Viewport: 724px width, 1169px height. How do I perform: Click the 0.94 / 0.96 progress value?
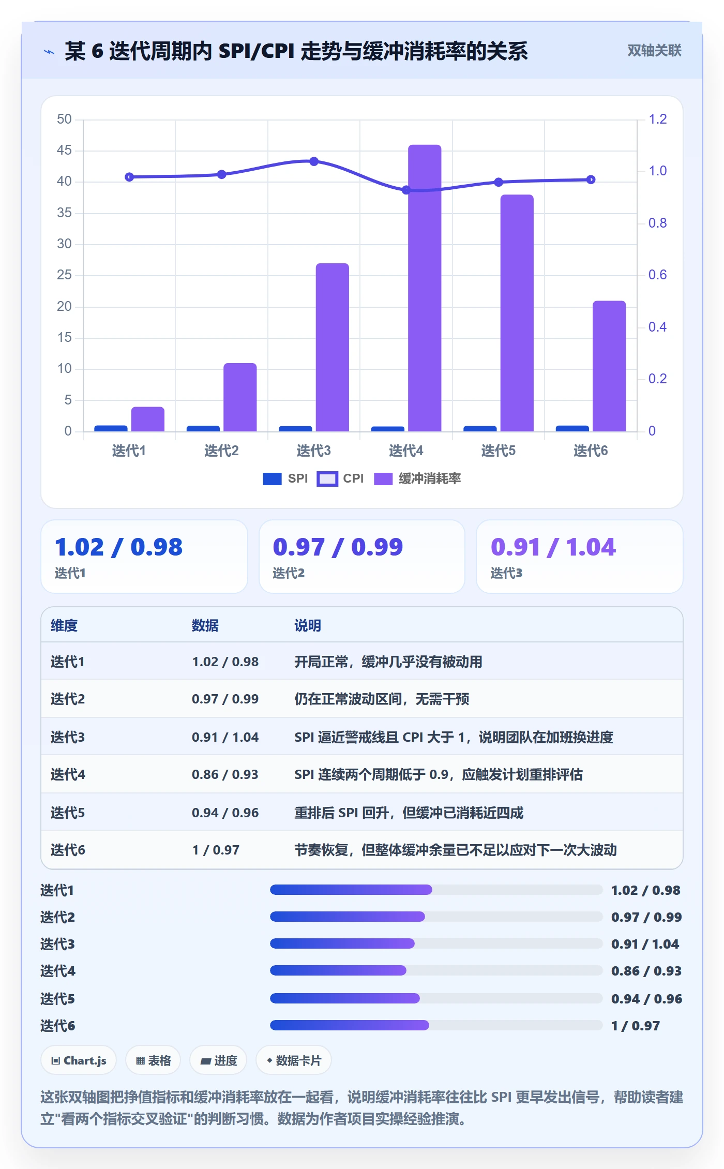[646, 999]
